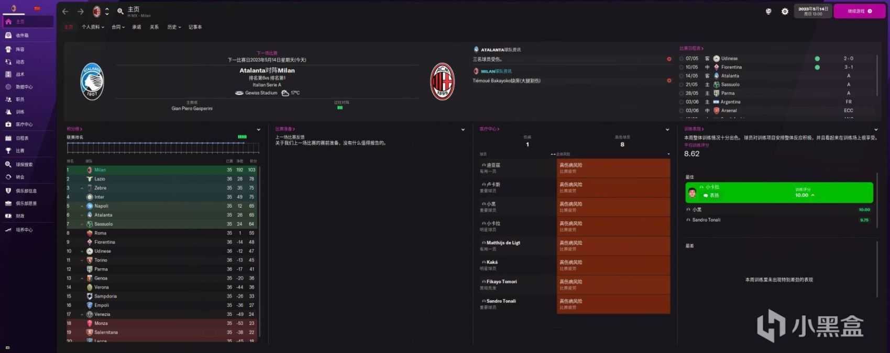Switch to the 记事本 tab
Viewport: 890px width, 353px height.
(195, 27)
